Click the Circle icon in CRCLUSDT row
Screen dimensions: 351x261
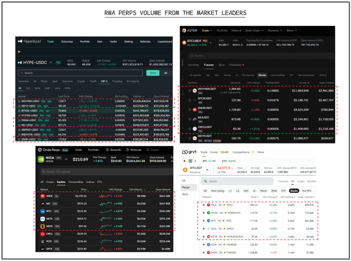pos(195,129)
